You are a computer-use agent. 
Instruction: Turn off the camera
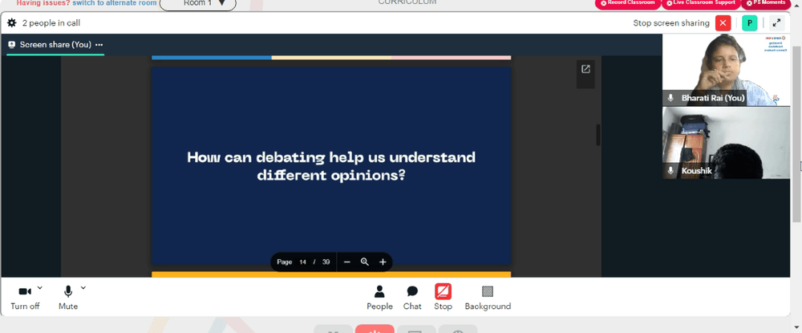tap(25, 298)
